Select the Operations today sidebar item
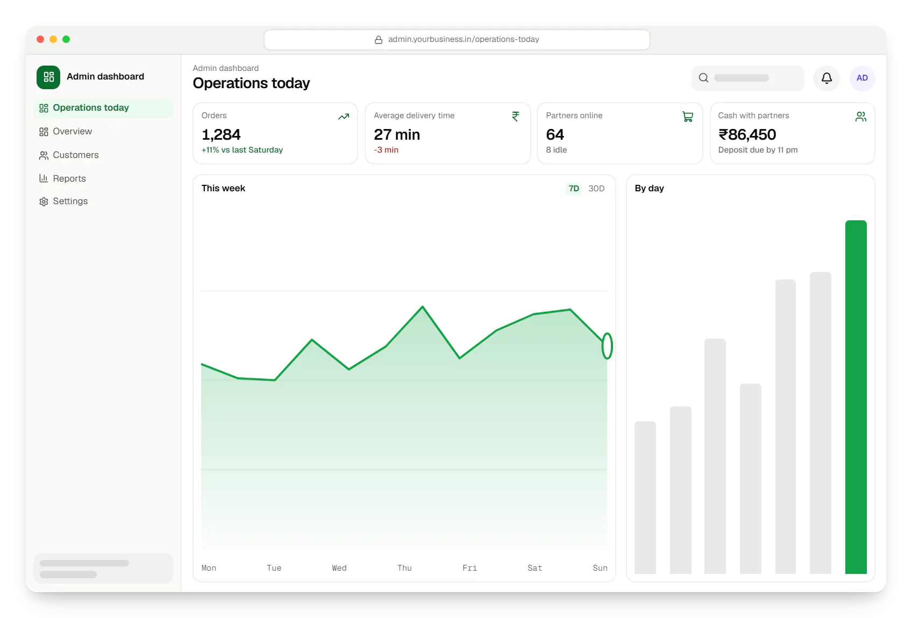Image resolution: width=912 pixels, height=618 pixels. [103, 108]
